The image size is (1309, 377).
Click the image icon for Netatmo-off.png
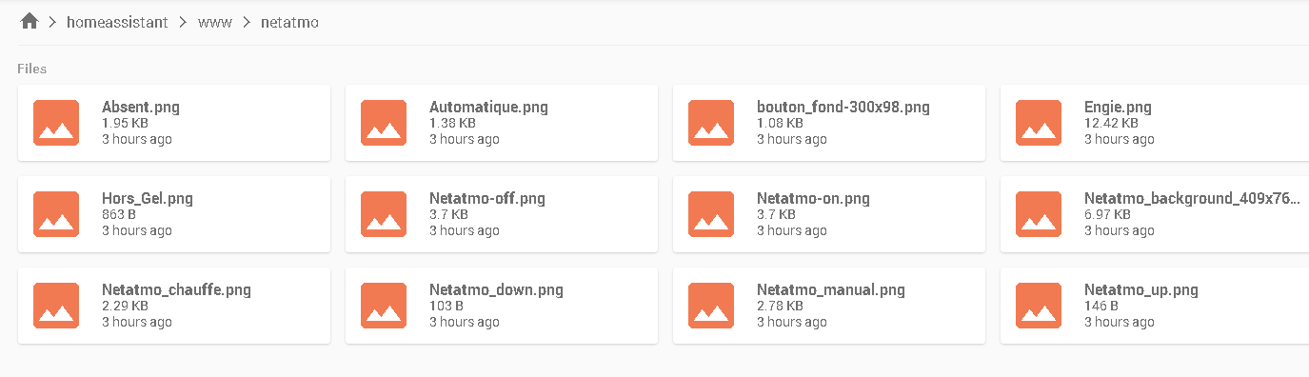(x=384, y=214)
